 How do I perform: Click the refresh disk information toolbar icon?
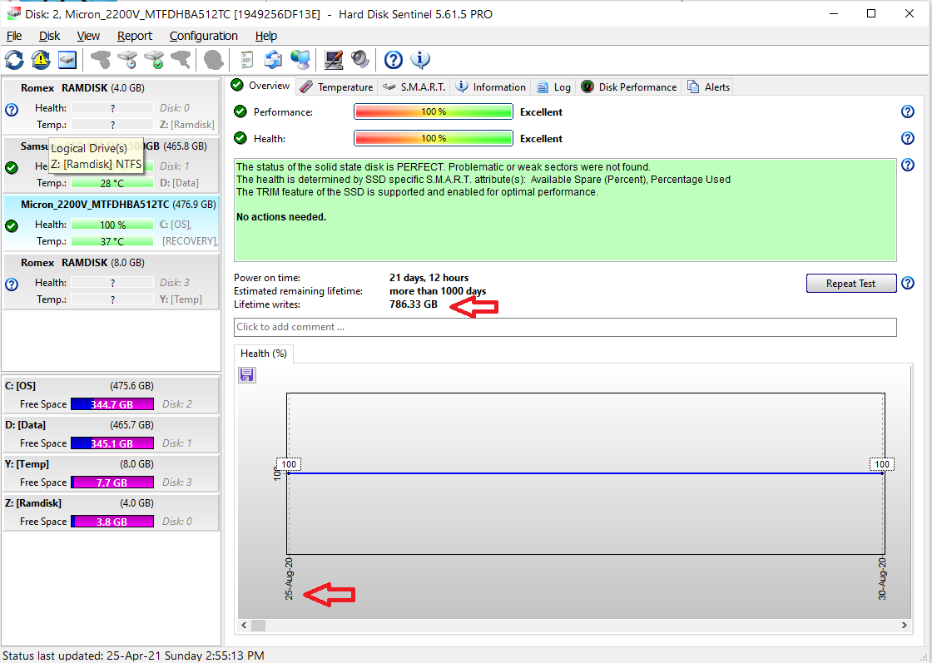pyautogui.click(x=14, y=59)
